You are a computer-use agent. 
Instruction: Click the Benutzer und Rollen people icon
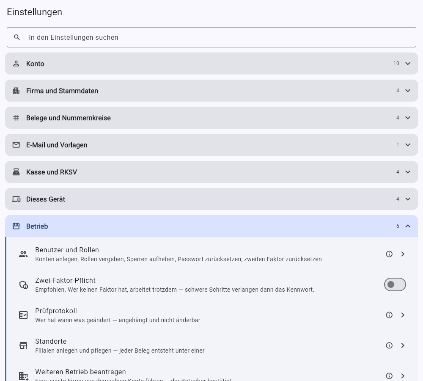click(23, 254)
